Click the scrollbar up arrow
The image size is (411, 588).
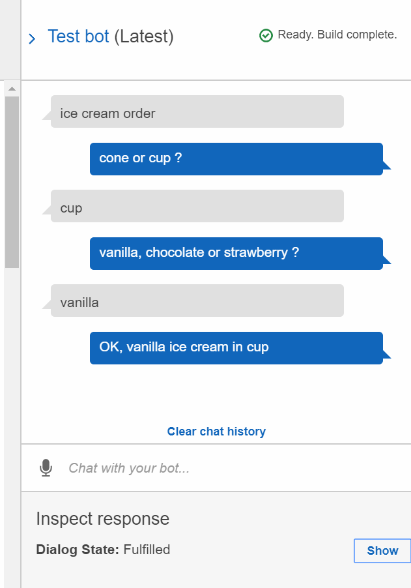pos(12,89)
